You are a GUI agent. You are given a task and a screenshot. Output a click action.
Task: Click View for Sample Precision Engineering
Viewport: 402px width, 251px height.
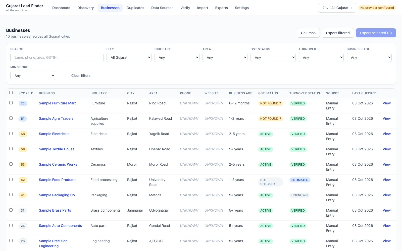coord(386,241)
